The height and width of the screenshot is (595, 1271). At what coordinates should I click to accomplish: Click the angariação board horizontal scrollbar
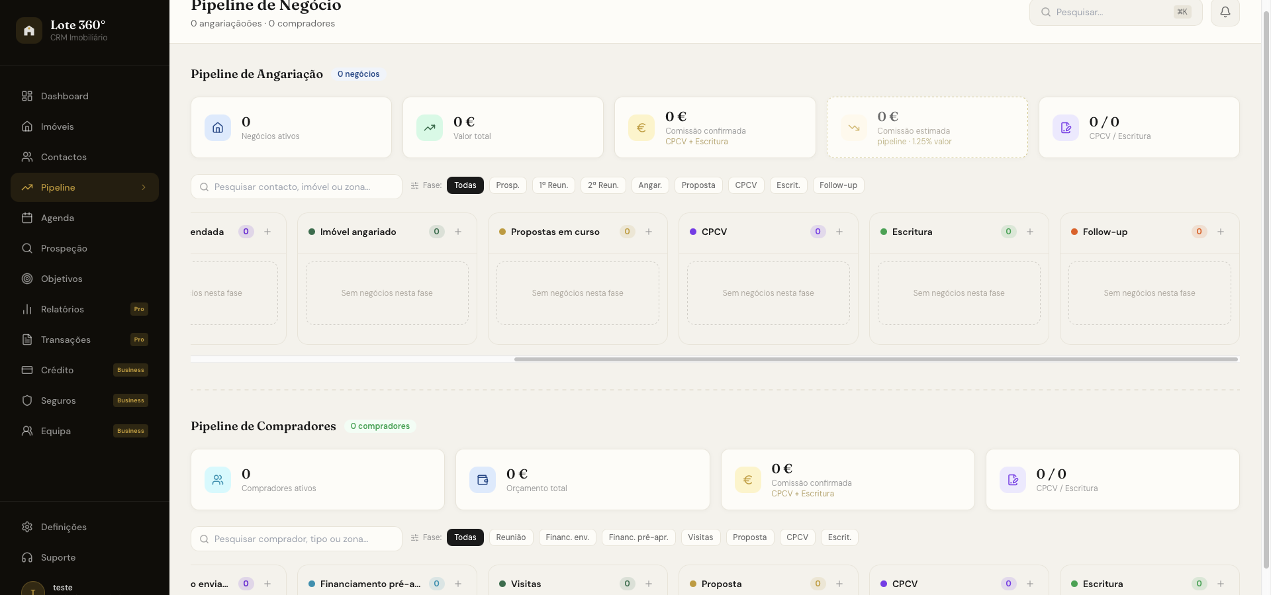point(876,359)
